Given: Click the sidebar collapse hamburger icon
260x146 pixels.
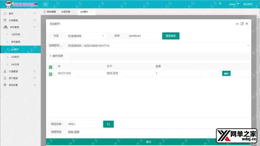Looking at the screenshot, I should click(45, 4).
